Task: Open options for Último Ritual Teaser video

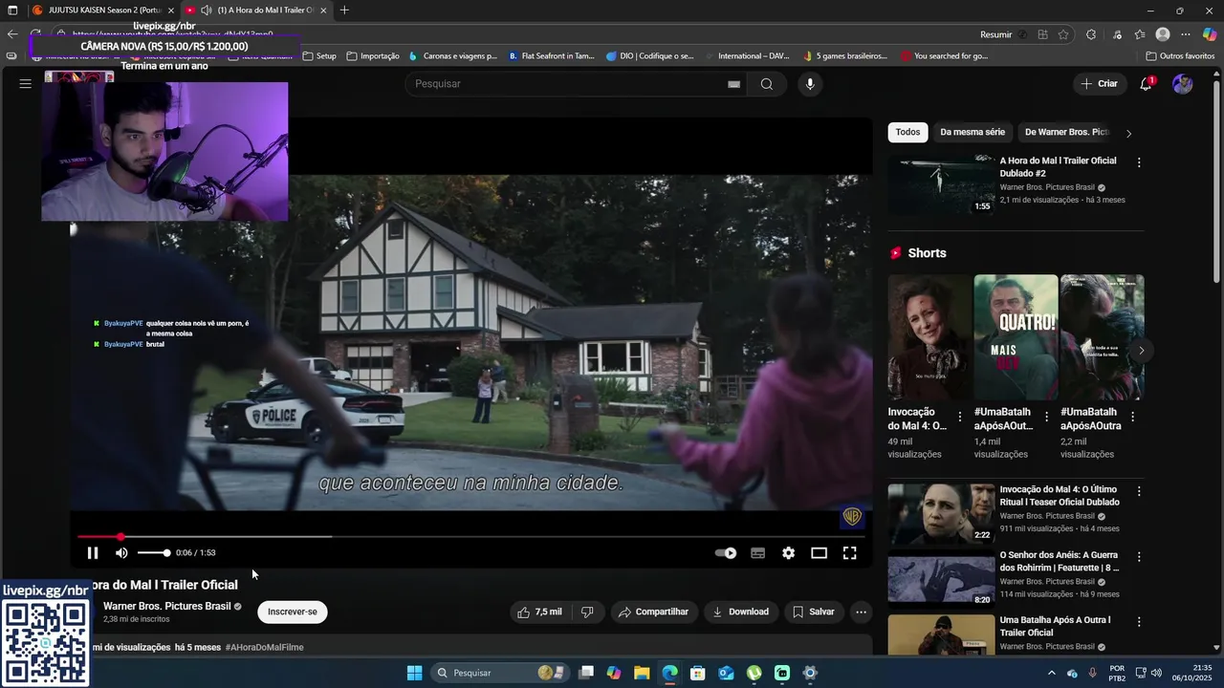Action: click(x=1138, y=491)
